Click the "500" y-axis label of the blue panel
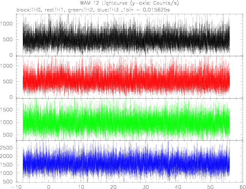The height and width of the screenshot is (189, 246). [9, 182]
